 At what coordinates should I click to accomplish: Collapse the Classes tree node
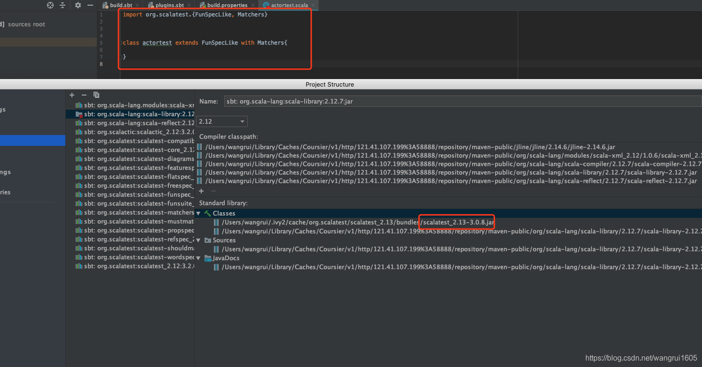coord(198,214)
